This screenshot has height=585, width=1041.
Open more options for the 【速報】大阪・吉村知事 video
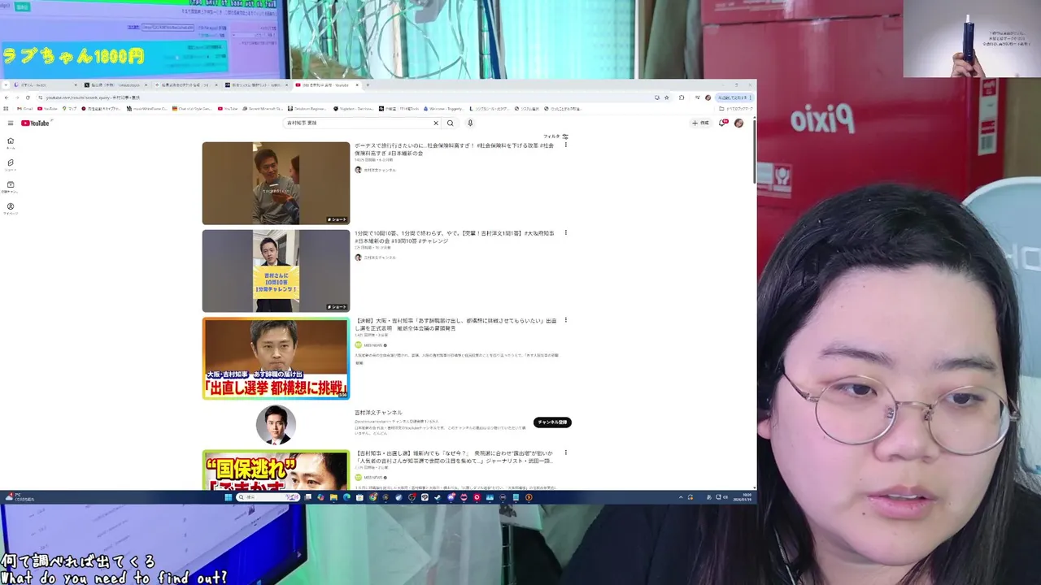pyautogui.click(x=566, y=321)
